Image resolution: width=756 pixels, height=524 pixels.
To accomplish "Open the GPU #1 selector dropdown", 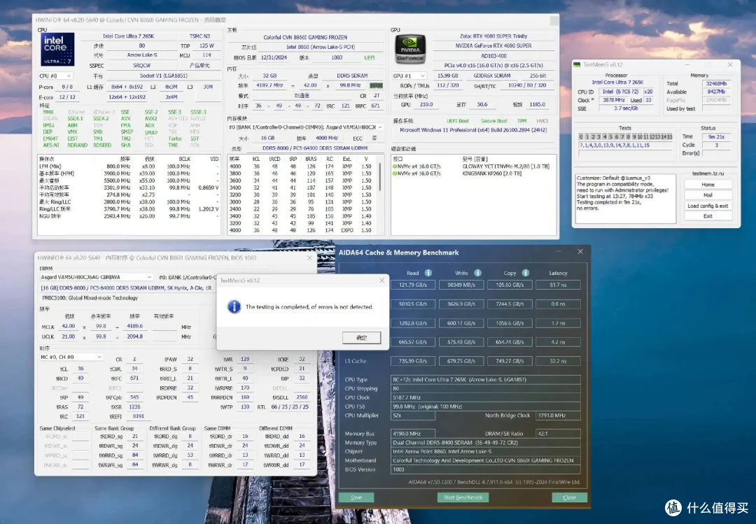I will 409,76.
